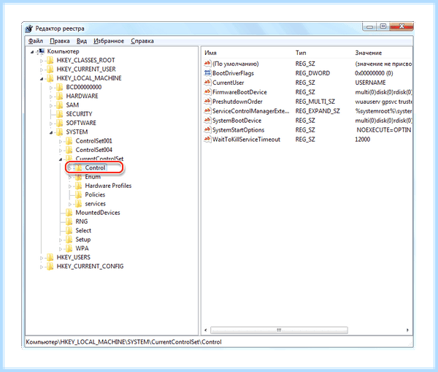Image resolution: width=438 pixels, height=372 pixels.
Task: Expand the Setup key
Action: (x=61, y=240)
